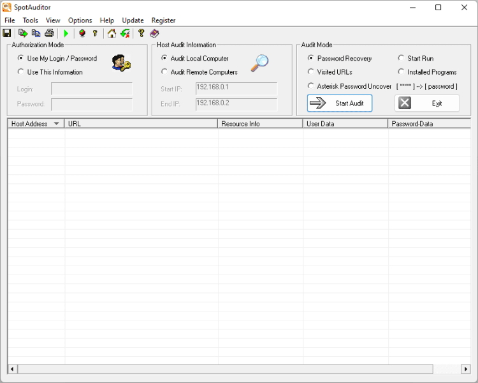Click the Home house toolbar icon
Screen dimensions: 478x383
coord(112,33)
